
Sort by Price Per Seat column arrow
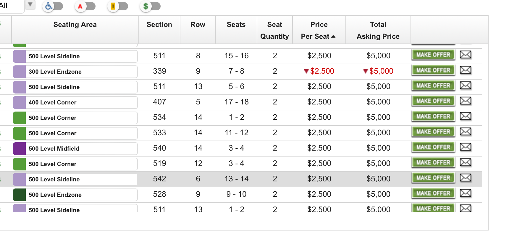333,36
